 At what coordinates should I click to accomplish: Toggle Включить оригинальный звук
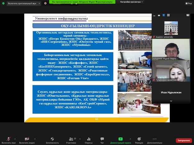pyautogui.click(x=22, y=4)
